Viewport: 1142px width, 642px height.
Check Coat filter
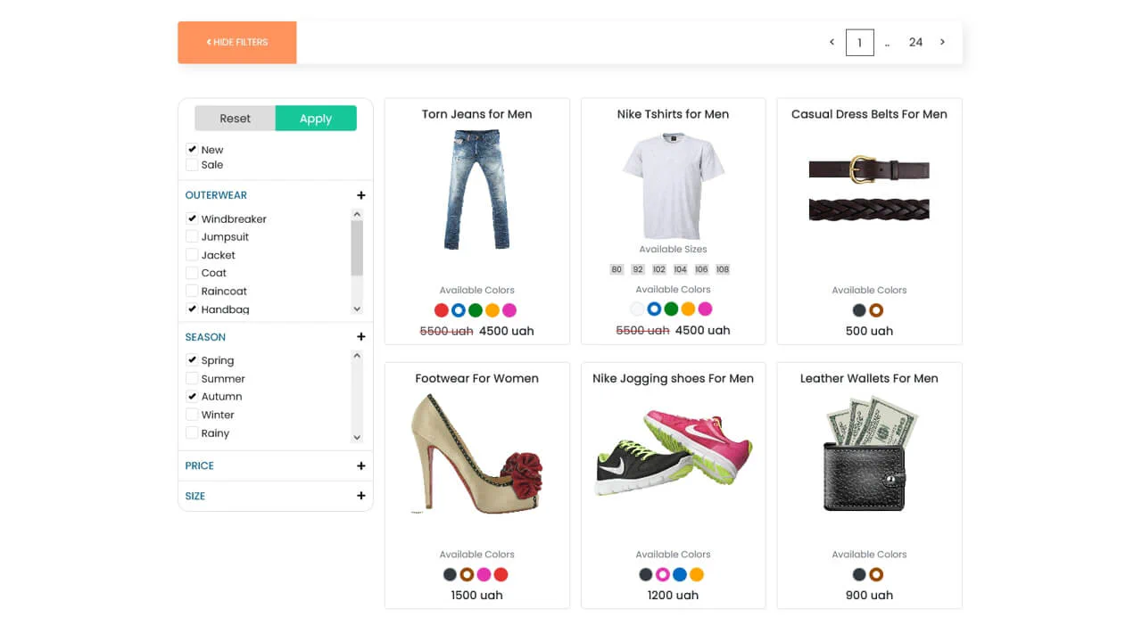192,273
